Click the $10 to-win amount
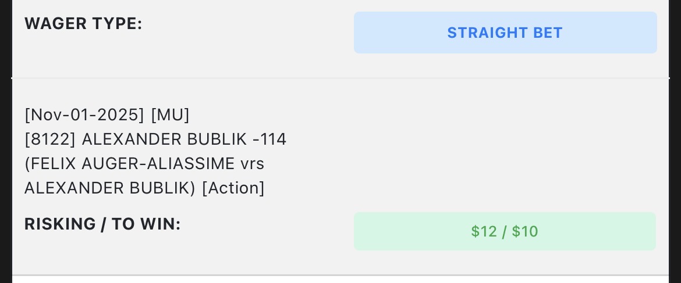 [x=525, y=231]
